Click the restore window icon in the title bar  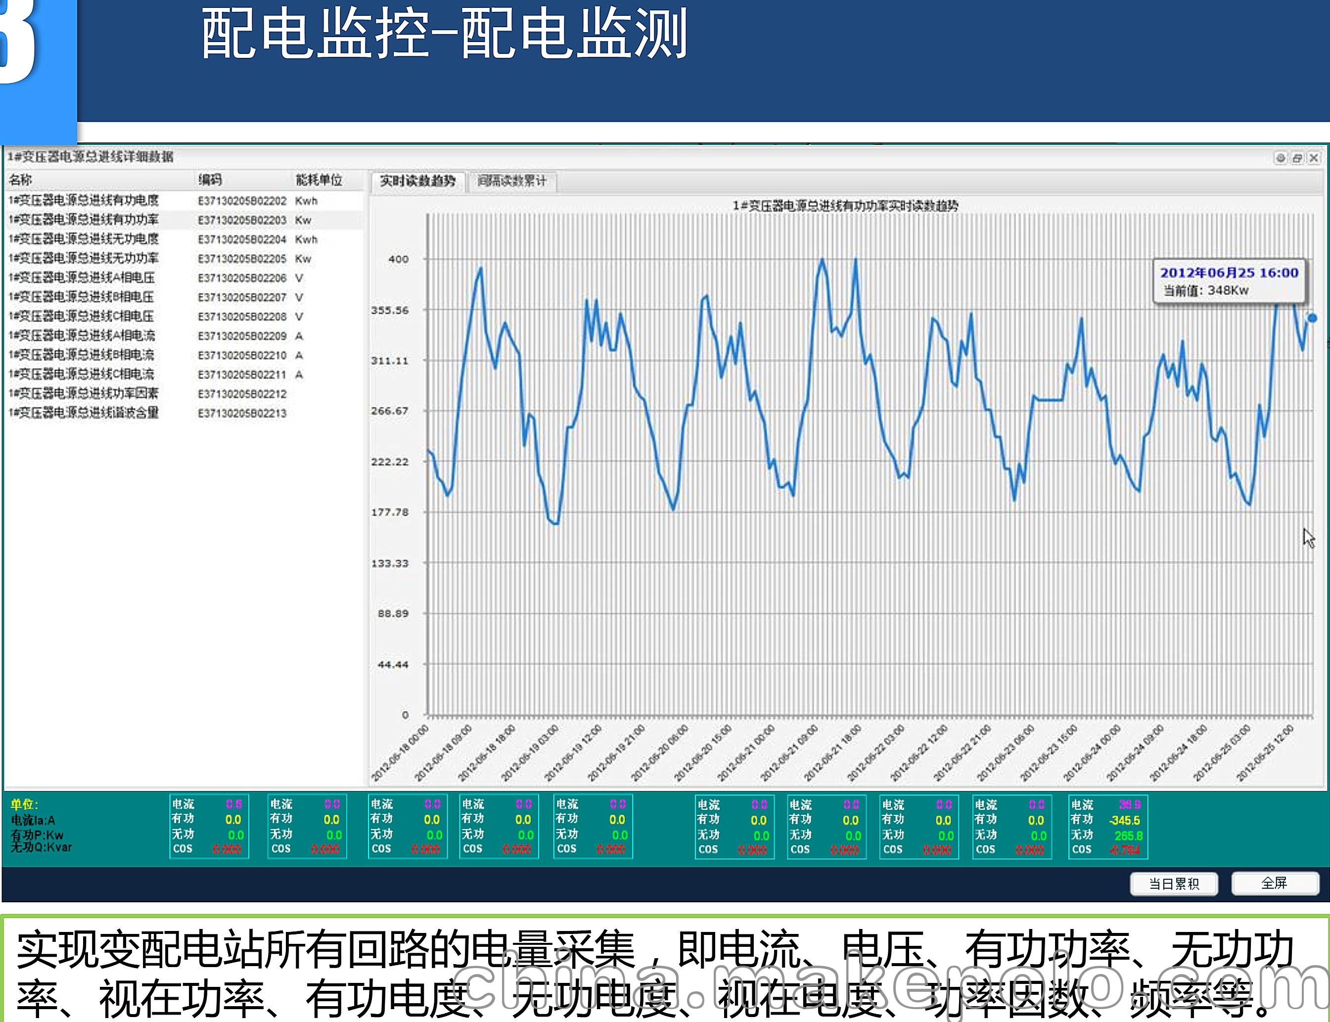(1297, 158)
